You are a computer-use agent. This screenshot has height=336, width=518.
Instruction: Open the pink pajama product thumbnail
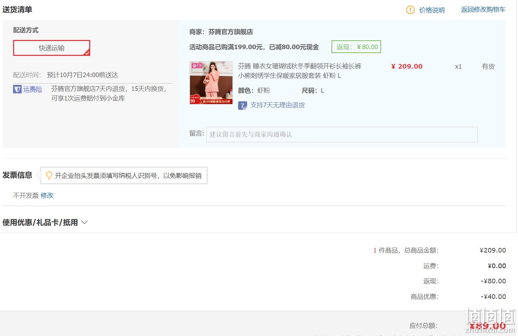pos(211,83)
